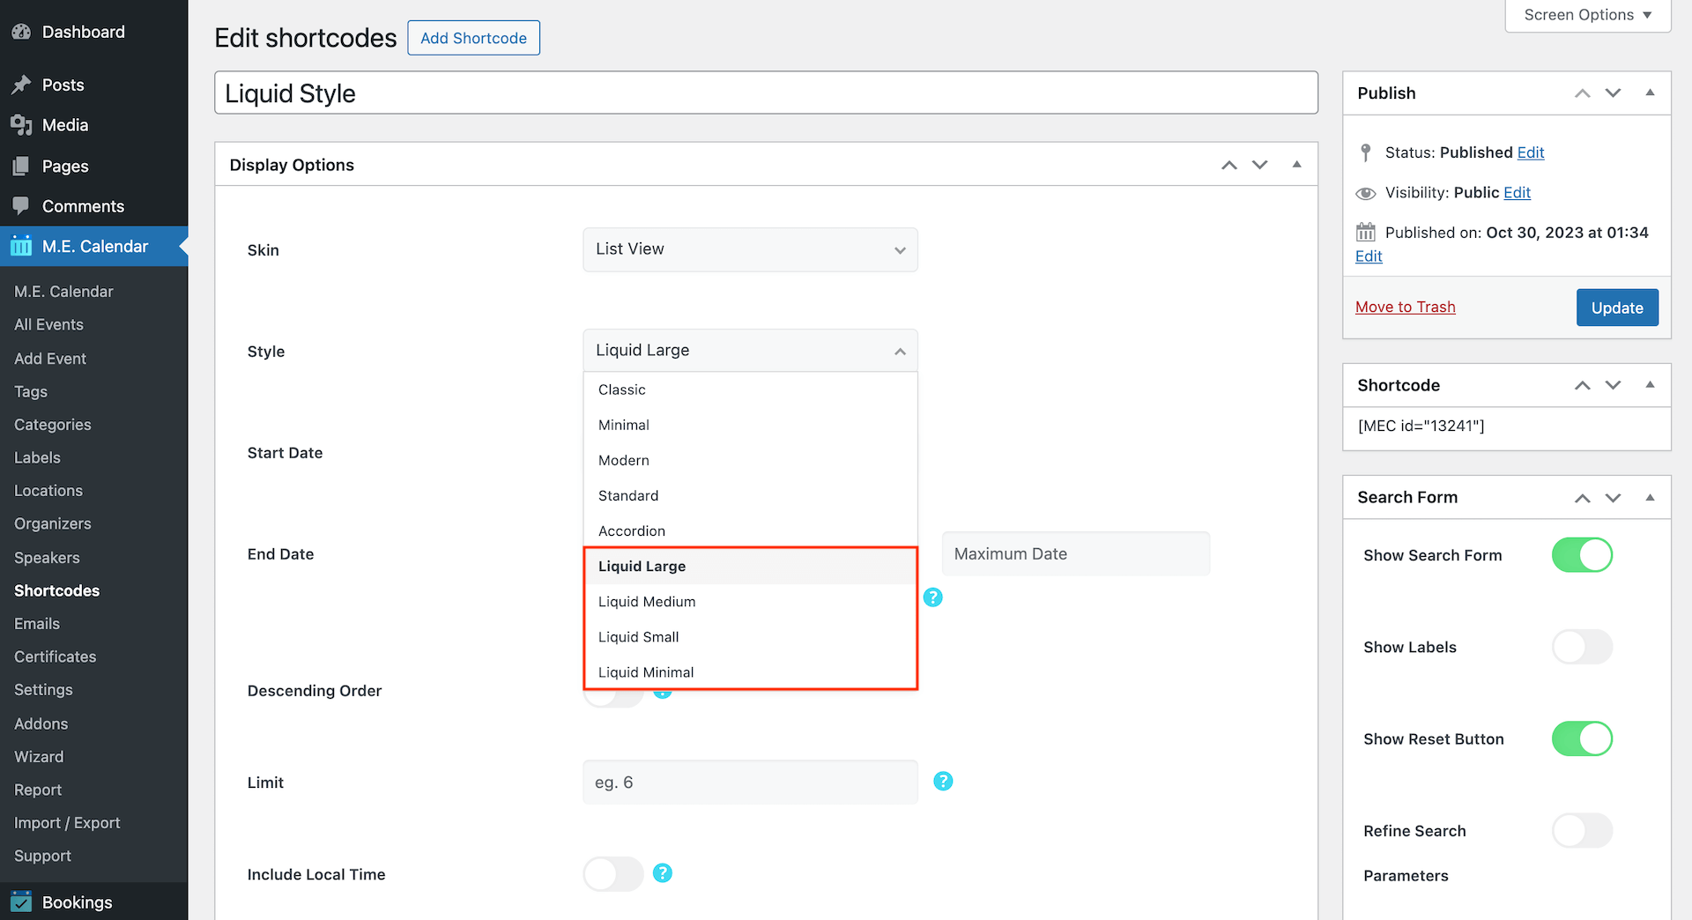The width and height of the screenshot is (1692, 920).
Task: Click the Media icon in sidebar
Action: pos(21,125)
